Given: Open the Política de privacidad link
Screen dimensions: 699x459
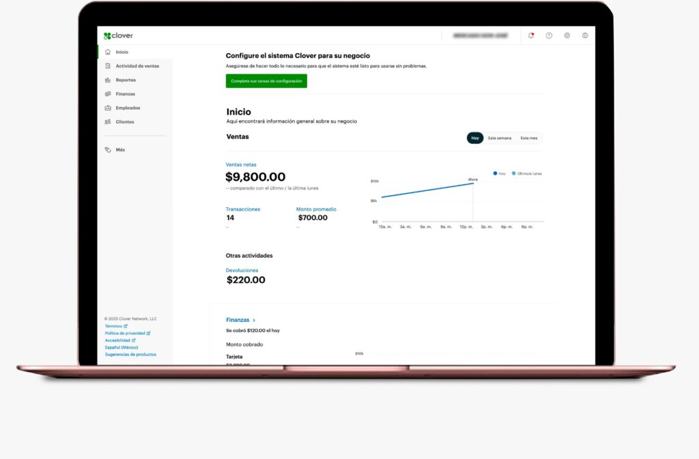Looking at the screenshot, I should (x=127, y=333).
